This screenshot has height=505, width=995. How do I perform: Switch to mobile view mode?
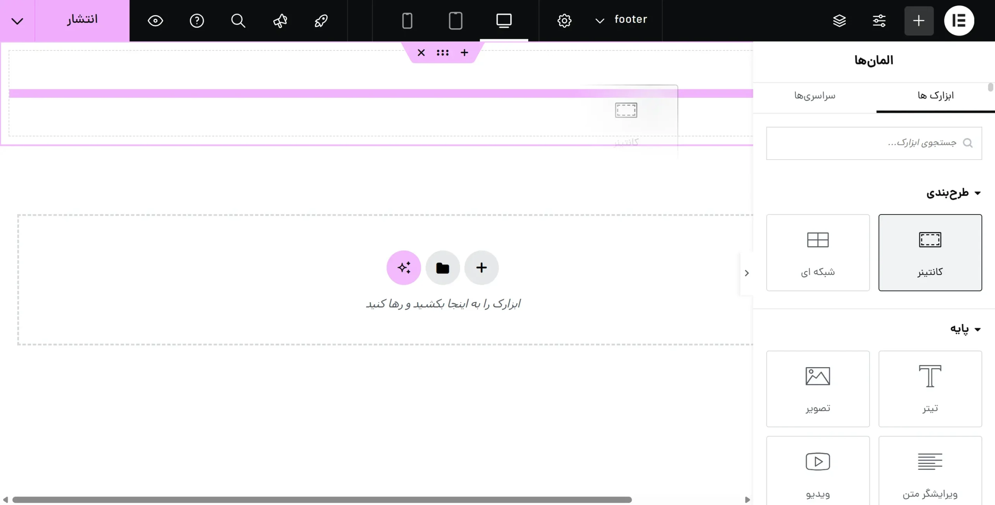point(407,21)
